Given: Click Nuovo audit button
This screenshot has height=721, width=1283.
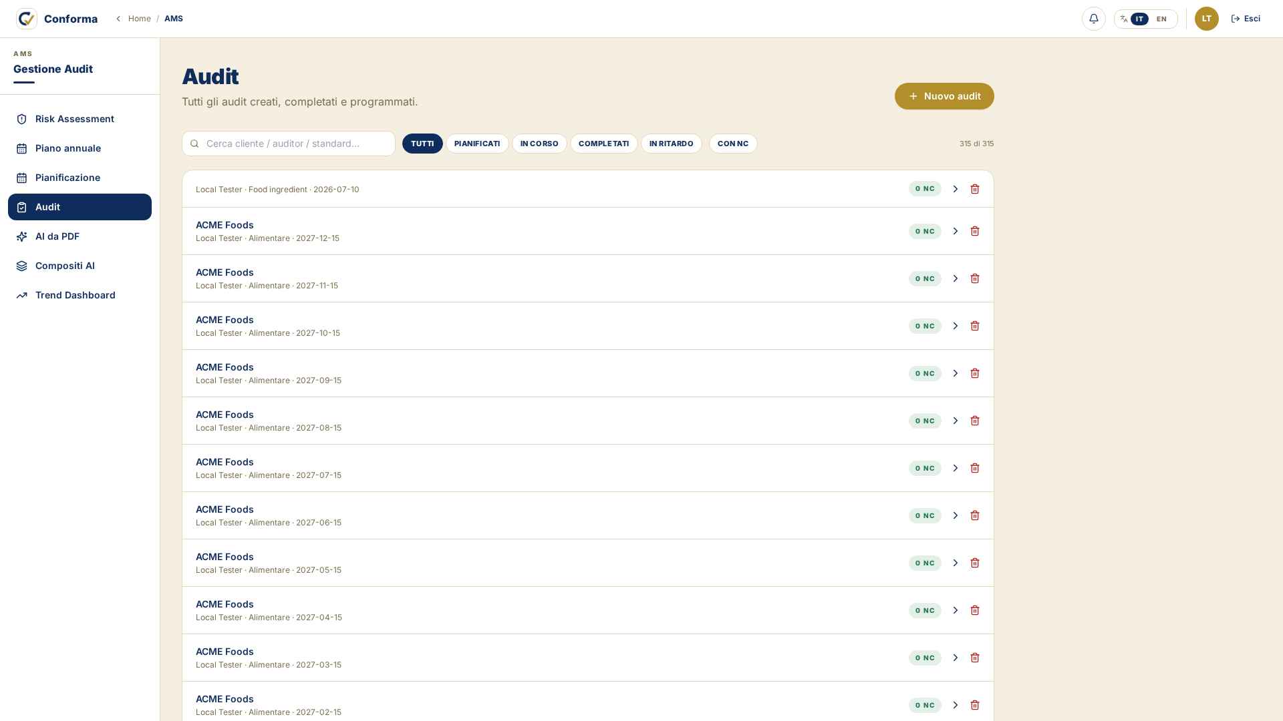Looking at the screenshot, I should (944, 96).
